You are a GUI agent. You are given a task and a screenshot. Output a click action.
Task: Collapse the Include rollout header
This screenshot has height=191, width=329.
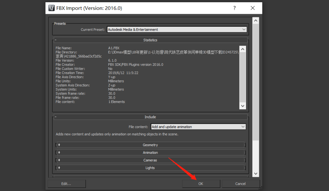(x=150, y=117)
